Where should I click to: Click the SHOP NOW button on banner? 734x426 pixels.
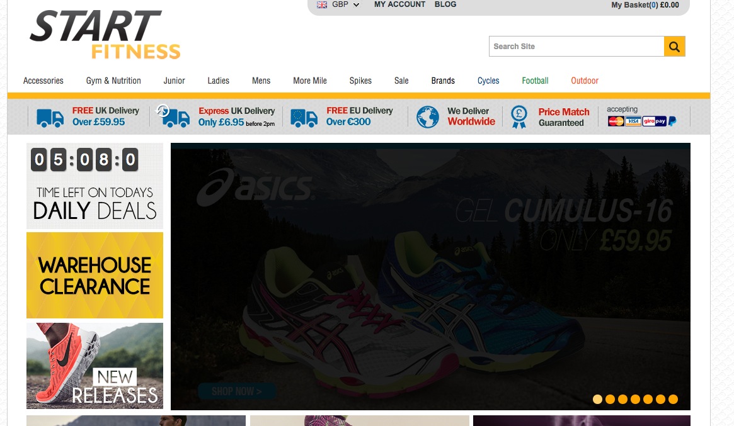pos(236,391)
